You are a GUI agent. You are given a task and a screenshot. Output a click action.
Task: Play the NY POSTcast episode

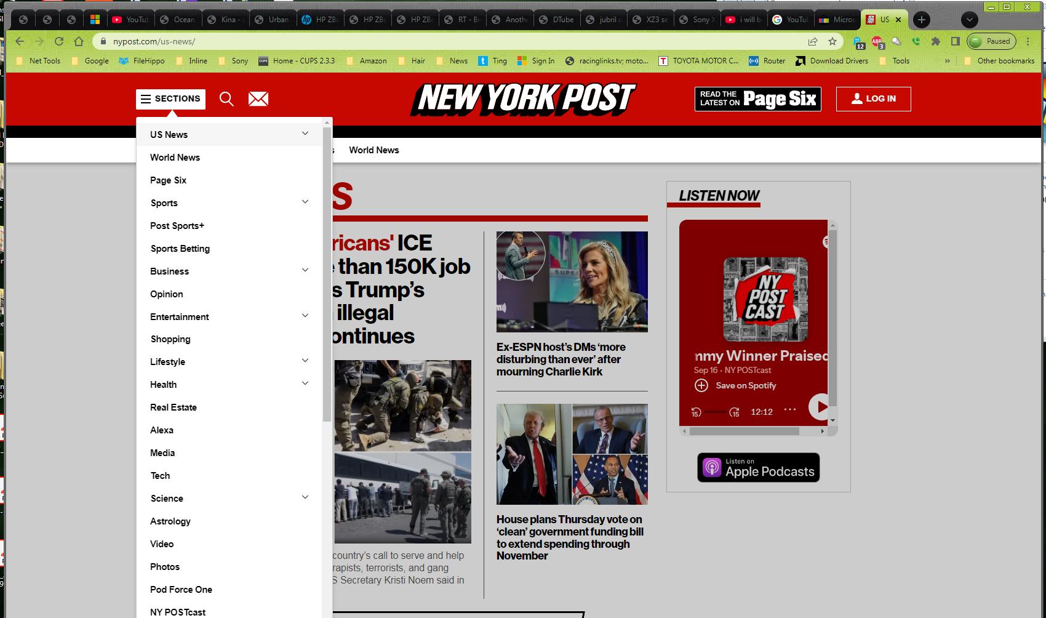click(x=819, y=407)
